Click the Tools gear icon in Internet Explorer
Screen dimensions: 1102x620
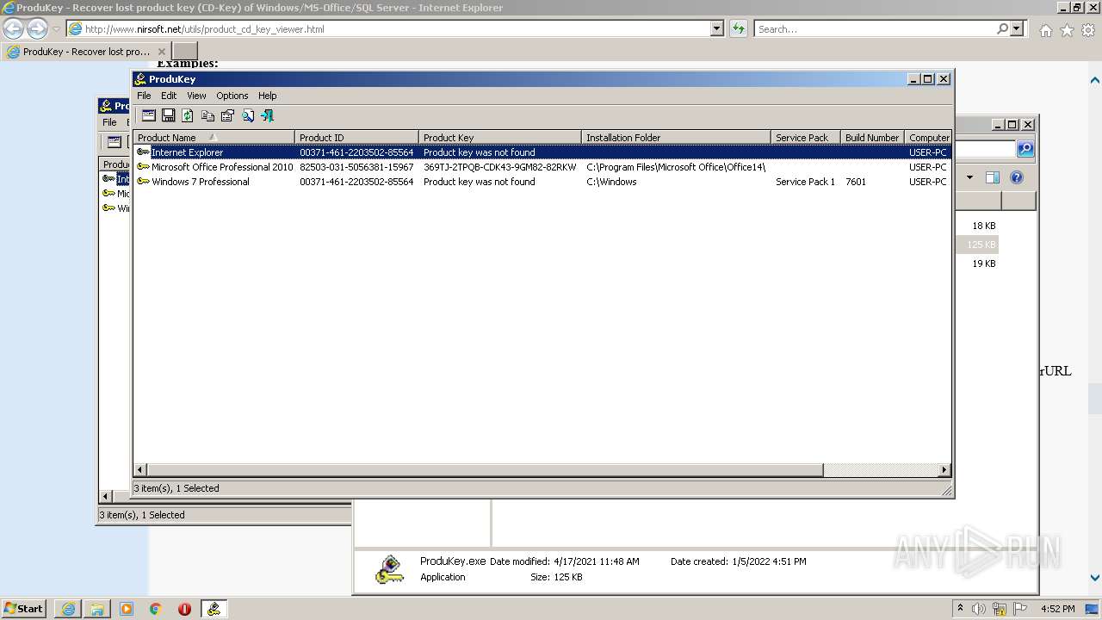[x=1088, y=30]
